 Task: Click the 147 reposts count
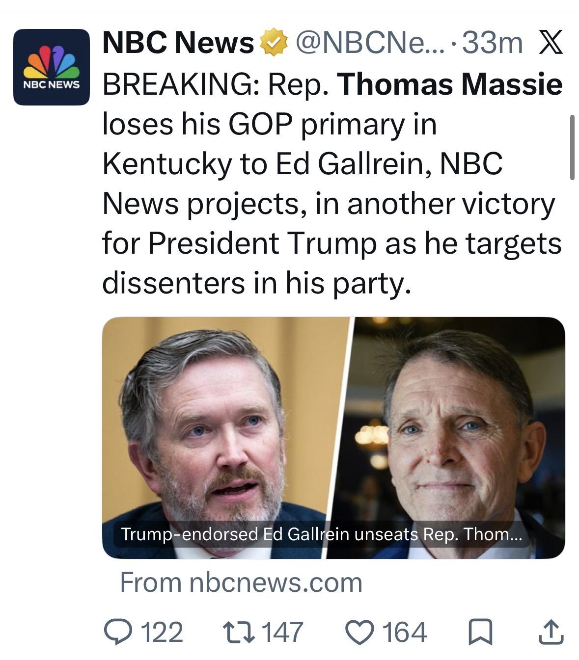pos(283,632)
